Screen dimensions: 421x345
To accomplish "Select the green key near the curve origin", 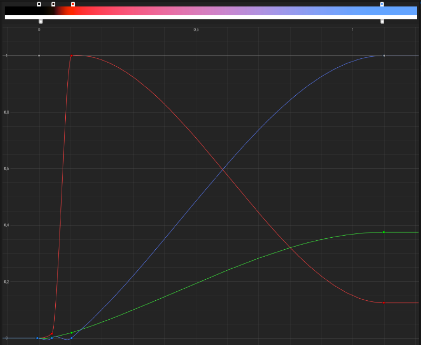I will point(72,333).
